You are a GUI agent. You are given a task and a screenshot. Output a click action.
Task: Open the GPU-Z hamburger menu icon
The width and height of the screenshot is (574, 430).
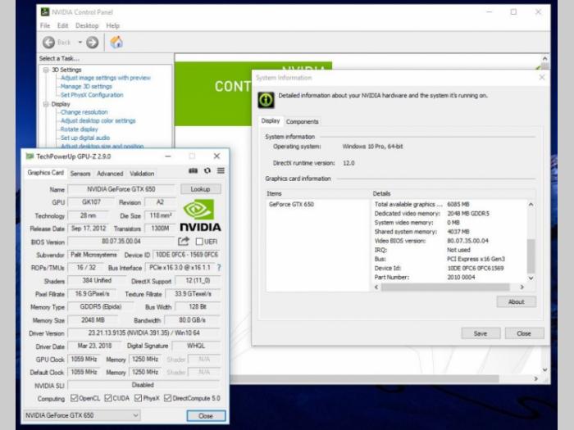[x=221, y=170]
